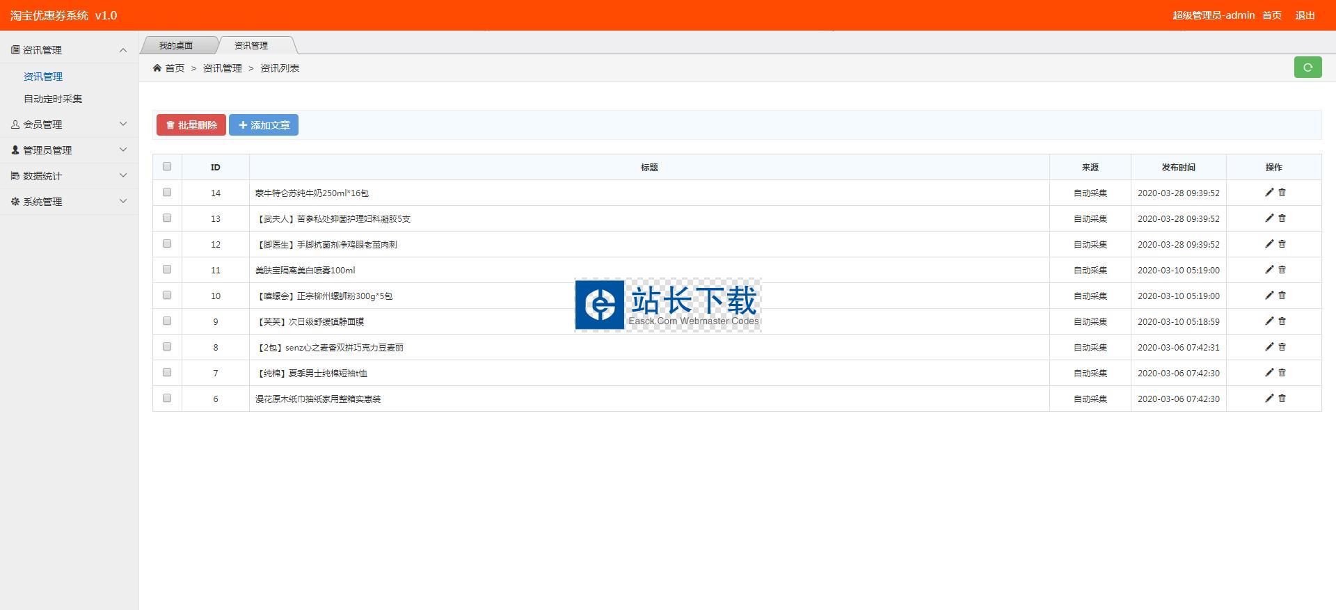The height and width of the screenshot is (610, 1336).
Task: Check the box for article ID 13
Action: click(x=167, y=218)
